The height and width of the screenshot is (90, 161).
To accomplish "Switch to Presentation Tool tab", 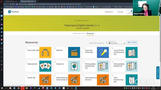I will coord(78,33).
